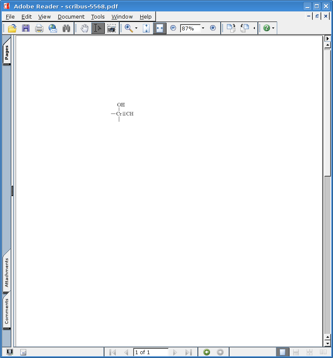Viewport: 333px width, 358px height.
Task: Toggle the Fit Page view button
Action: pos(146,28)
